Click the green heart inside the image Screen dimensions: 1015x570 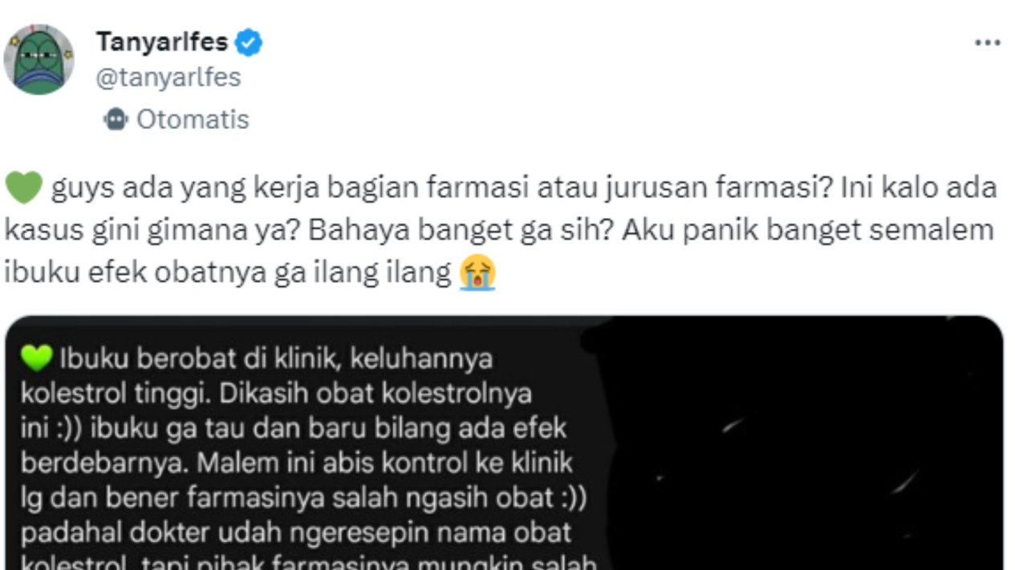point(38,359)
